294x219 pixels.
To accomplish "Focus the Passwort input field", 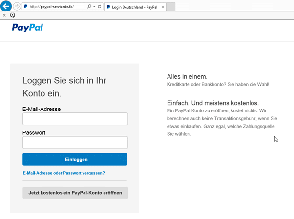I will pos(75,142).
